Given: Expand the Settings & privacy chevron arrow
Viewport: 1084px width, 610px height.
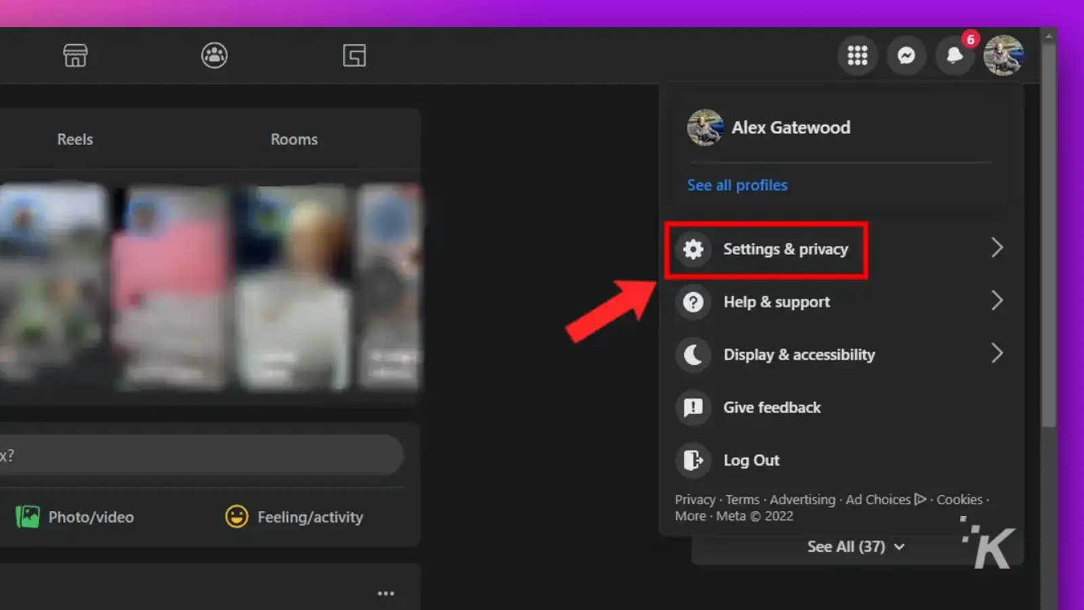Looking at the screenshot, I should (997, 247).
